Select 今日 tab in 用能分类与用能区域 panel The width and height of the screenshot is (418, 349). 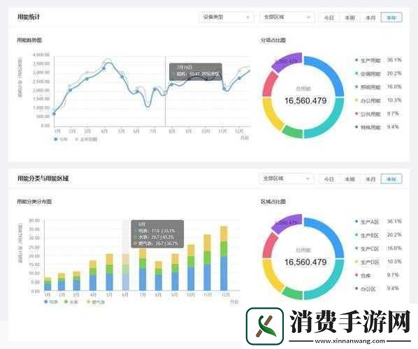point(329,179)
